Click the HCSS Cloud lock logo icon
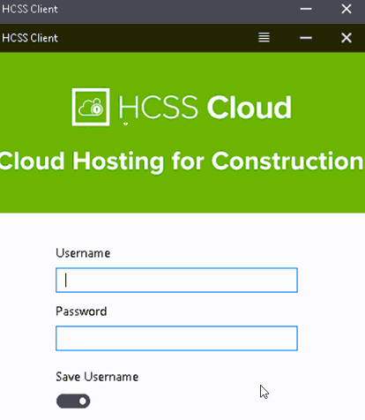This screenshot has width=365, height=420. 91,107
